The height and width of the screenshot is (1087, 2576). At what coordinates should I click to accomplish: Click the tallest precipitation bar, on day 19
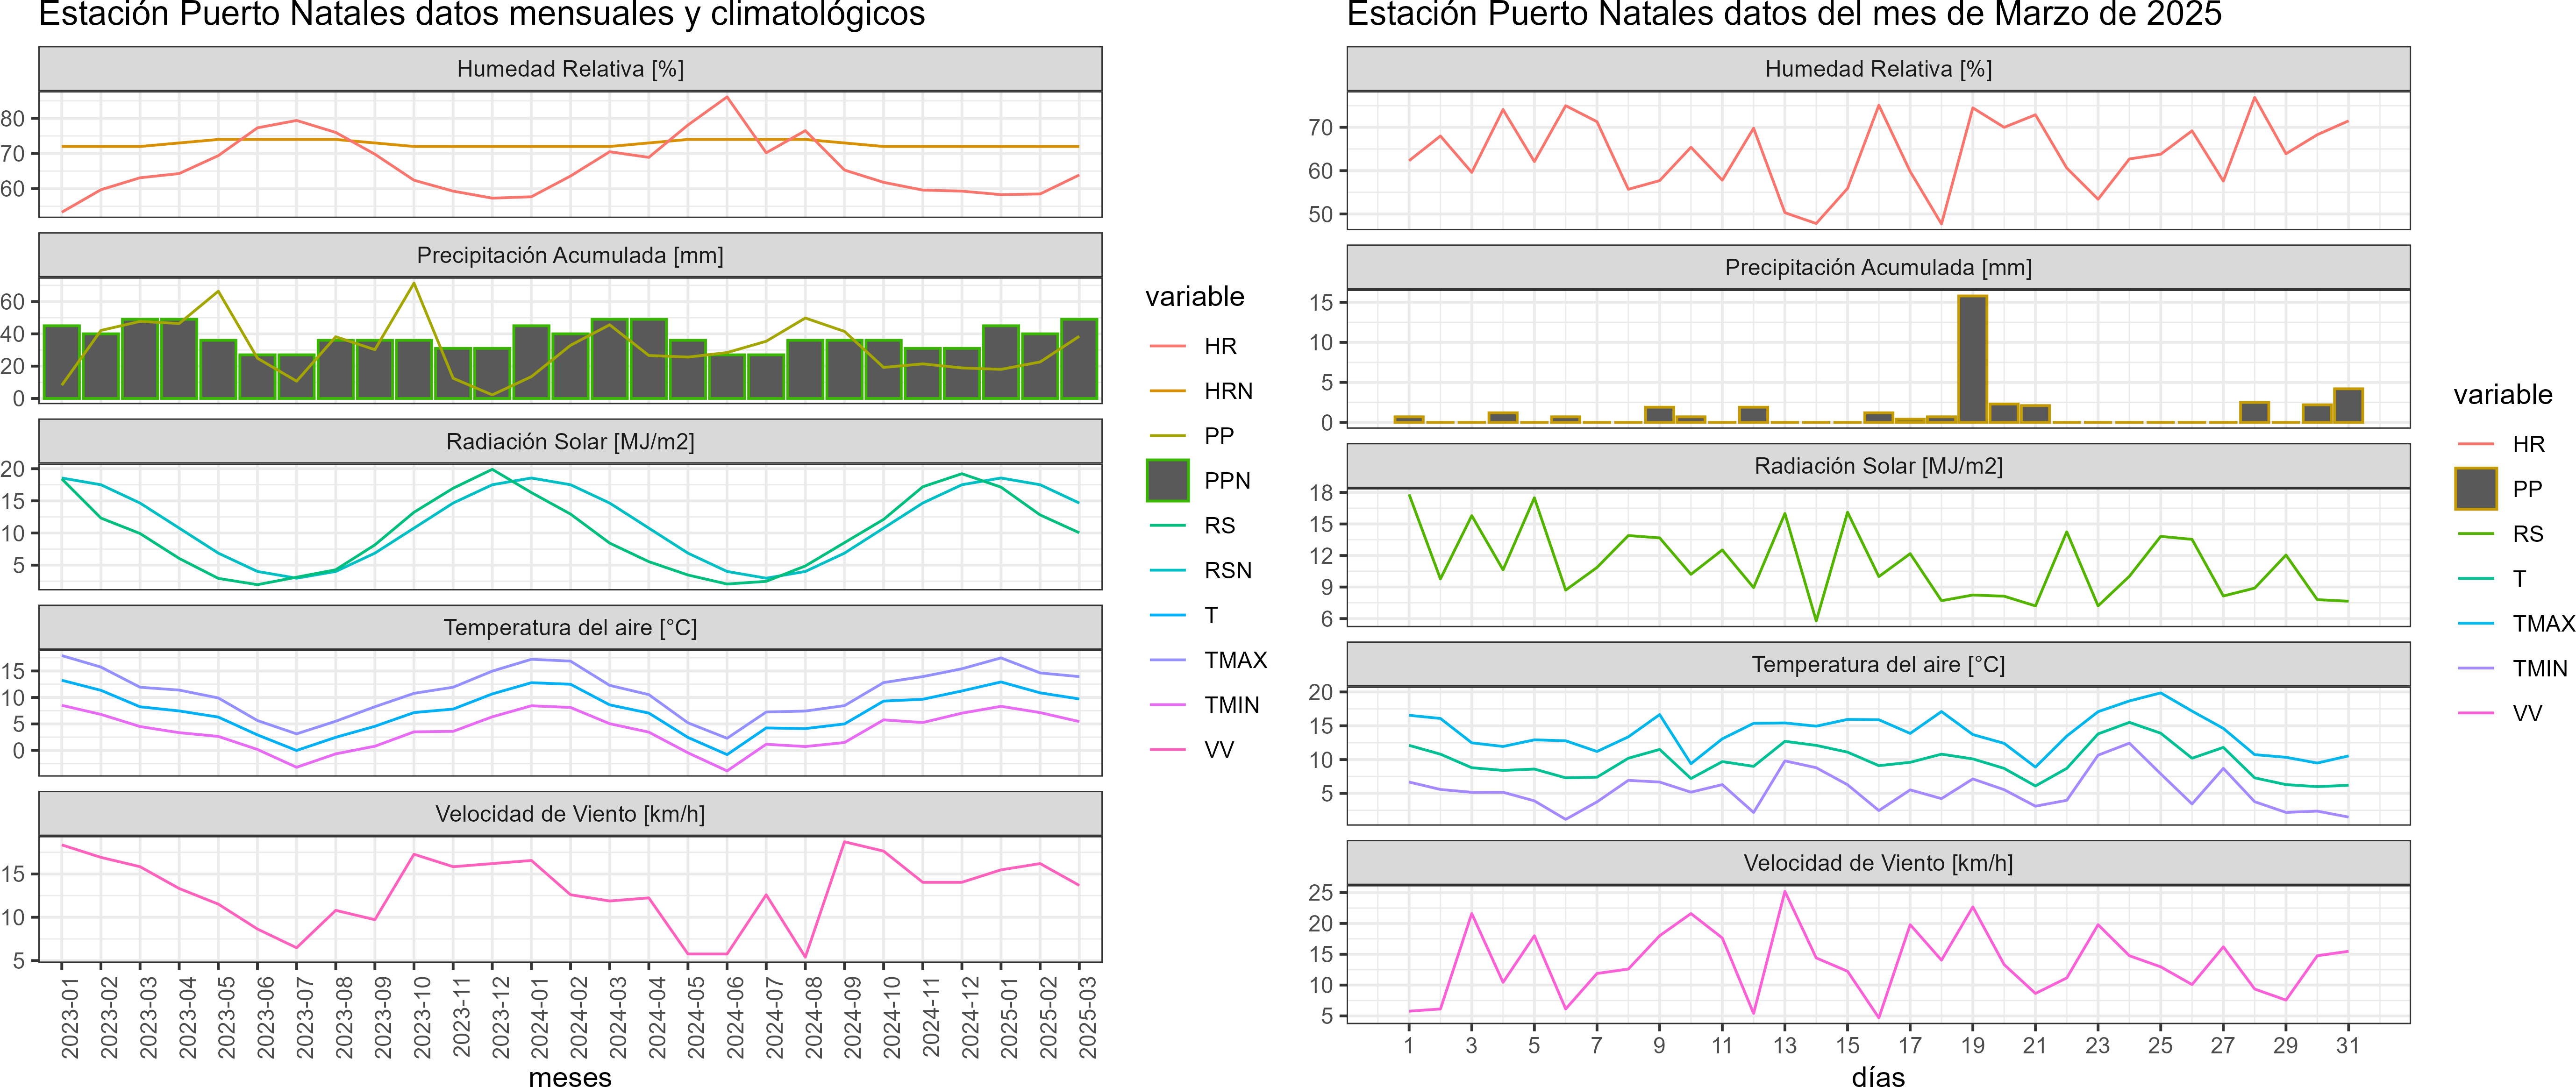pos(1972,359)
